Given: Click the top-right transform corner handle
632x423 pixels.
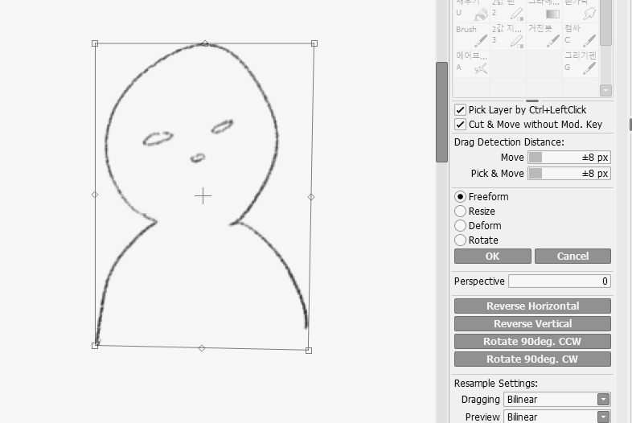Looking at the screenshot, I should pos(314,43).
